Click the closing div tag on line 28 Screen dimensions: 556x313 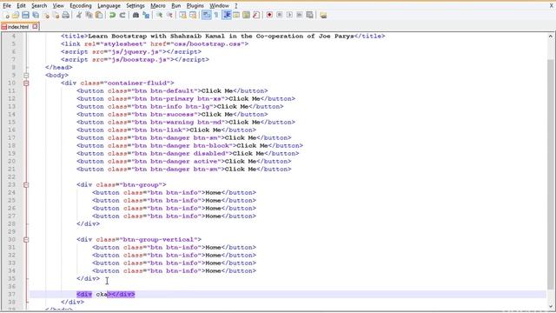(88, 224)
